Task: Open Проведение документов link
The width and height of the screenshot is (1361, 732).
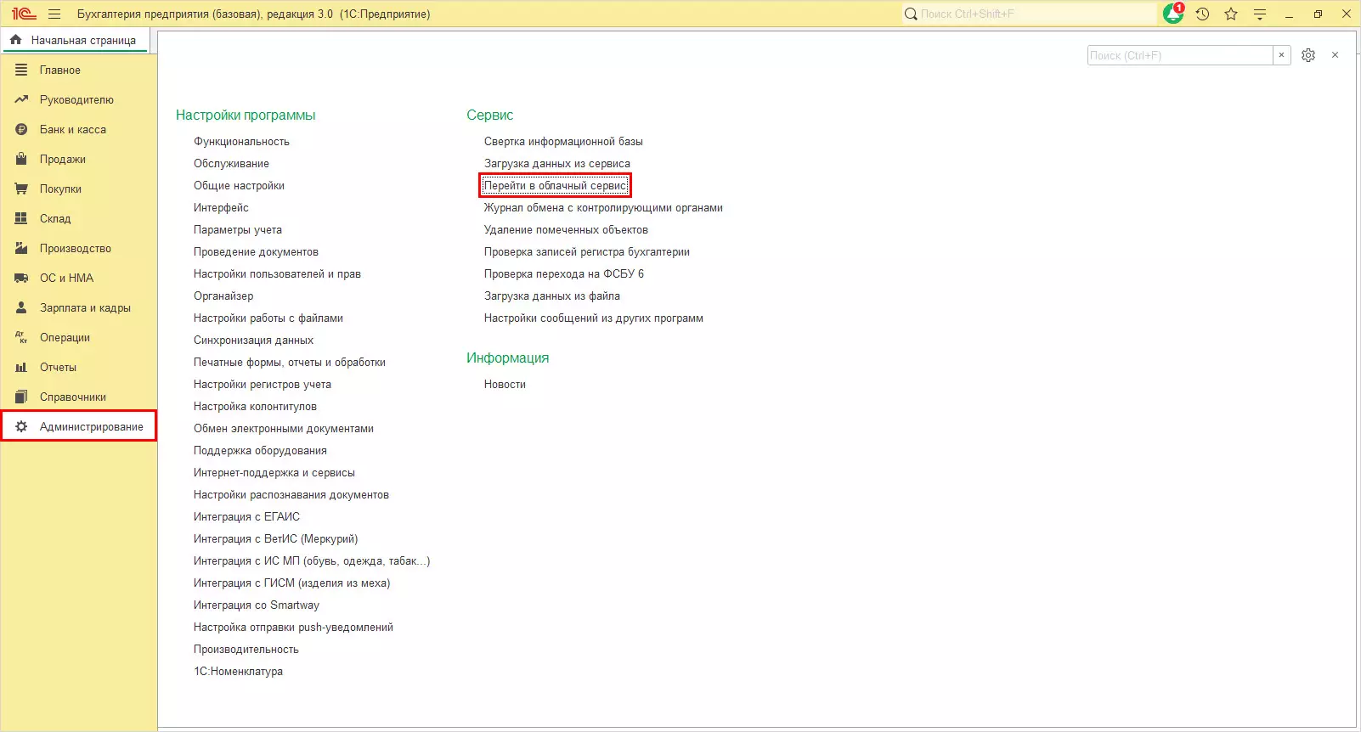Action: (x=256, y=251)
